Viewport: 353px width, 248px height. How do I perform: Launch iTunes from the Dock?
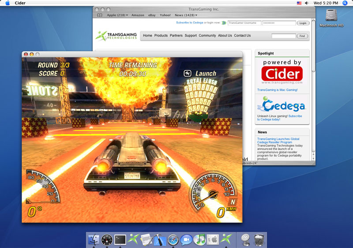pyautogui.click(x=199, y=240)
